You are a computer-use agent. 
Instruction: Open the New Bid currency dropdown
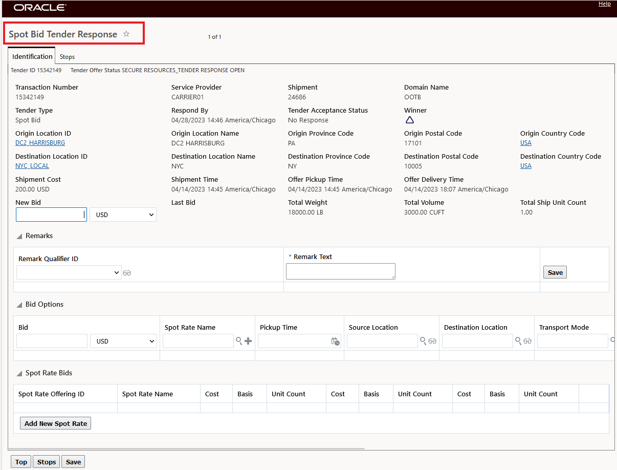(x=123, y=215)
